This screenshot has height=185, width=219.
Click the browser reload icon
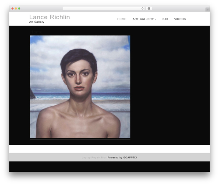142,8
